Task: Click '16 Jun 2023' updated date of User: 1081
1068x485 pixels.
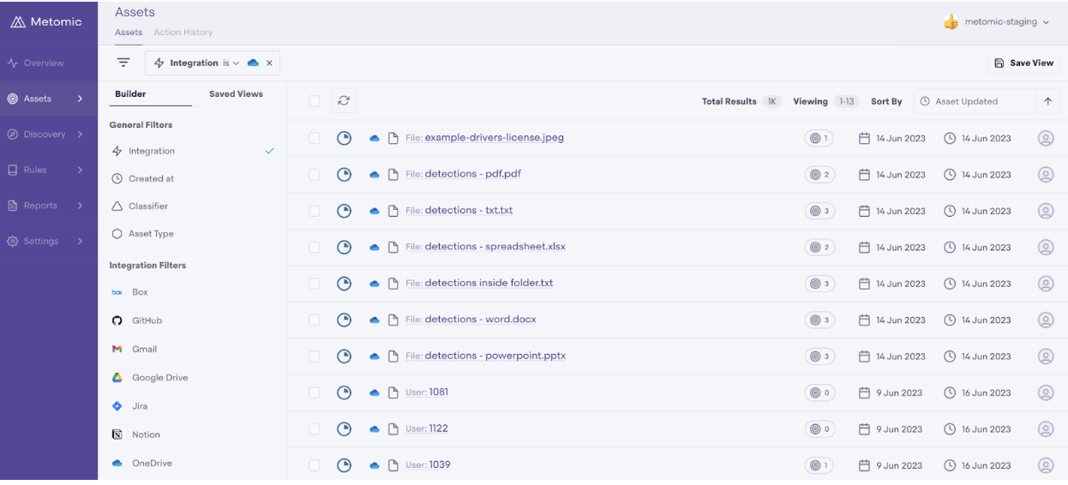Action: click(987, 393)
